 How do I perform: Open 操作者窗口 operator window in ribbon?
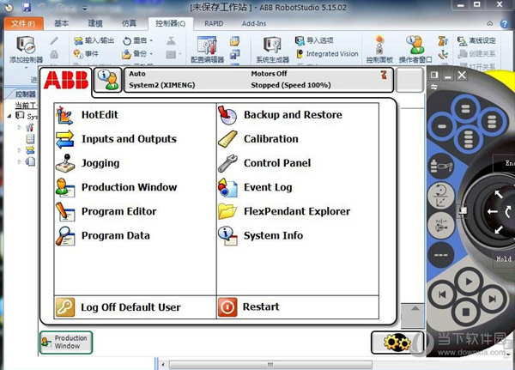(x=415, y=49)
